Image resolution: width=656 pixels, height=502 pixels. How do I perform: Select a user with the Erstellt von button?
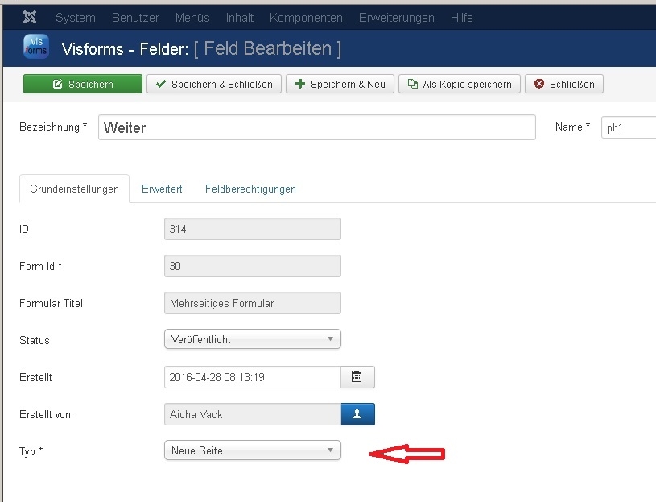click(x=357, y=414)
